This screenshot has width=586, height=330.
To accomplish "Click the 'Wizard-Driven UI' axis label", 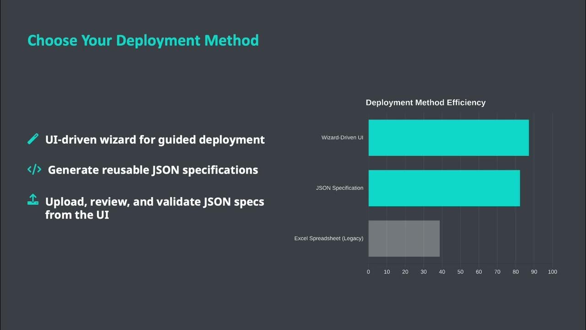I will pyautogui.click(x=342, y=137).
